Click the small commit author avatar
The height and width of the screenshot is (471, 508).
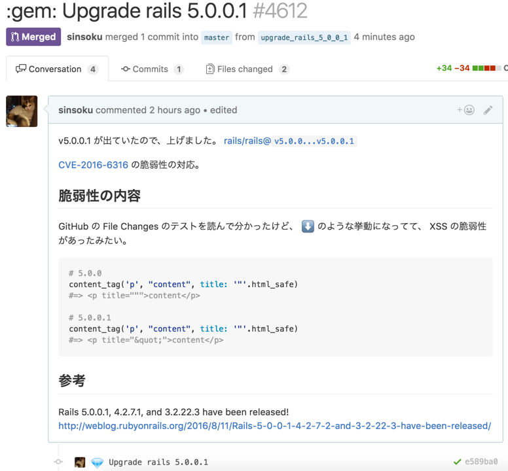pyautogui.click(x=80, y=462)
